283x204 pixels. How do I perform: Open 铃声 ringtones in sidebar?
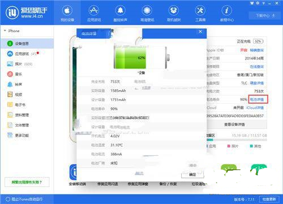[27, 84]
